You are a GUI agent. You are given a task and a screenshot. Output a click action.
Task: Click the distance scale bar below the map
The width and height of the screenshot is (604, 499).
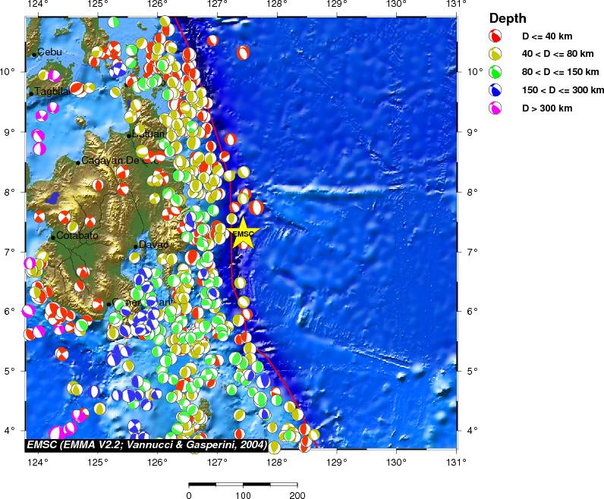243,483
